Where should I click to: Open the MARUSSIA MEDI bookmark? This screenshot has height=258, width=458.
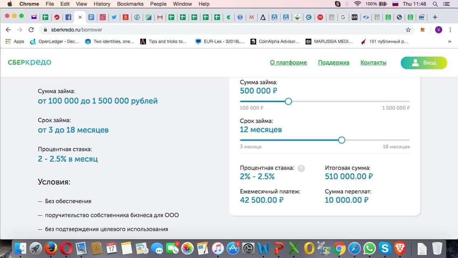click(329, 42)
